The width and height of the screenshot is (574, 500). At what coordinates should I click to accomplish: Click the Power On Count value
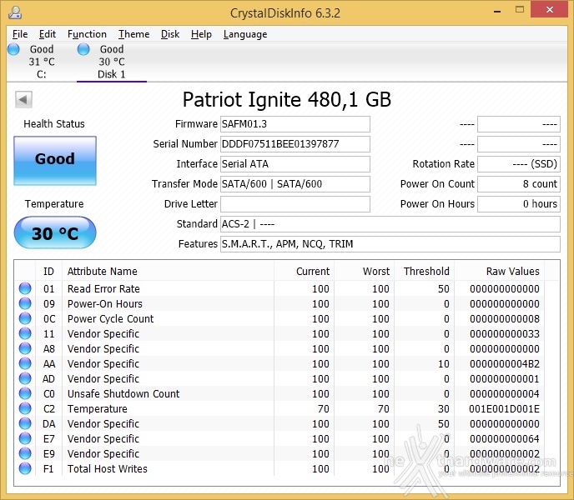point(519,183)
